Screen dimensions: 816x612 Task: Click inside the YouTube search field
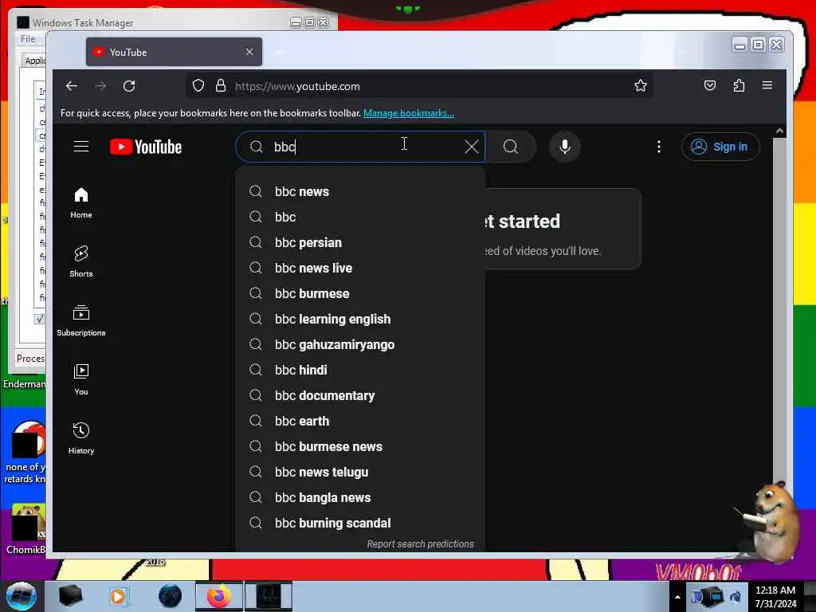[x=360, y=147]
